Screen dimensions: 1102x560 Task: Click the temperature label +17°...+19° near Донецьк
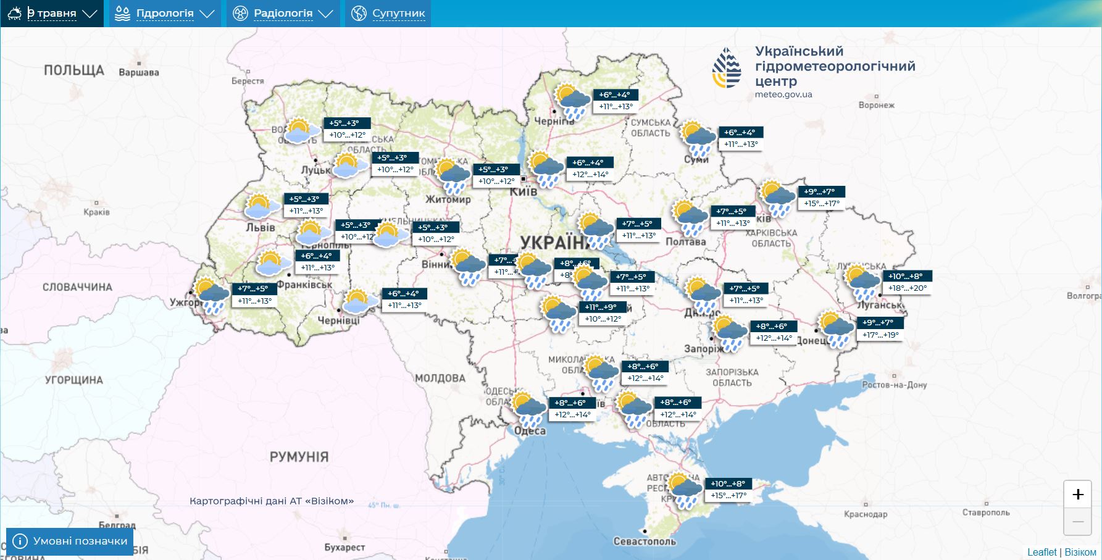(880, 335)
